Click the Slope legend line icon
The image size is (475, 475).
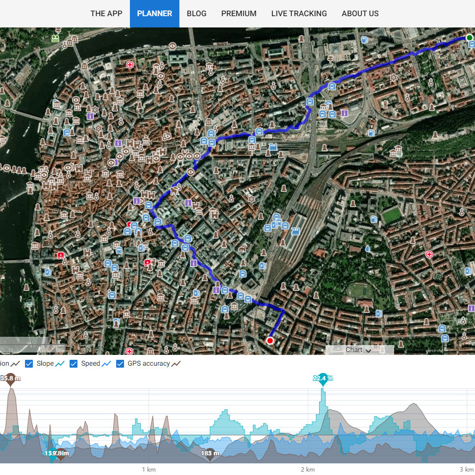(x=60, y=364)
